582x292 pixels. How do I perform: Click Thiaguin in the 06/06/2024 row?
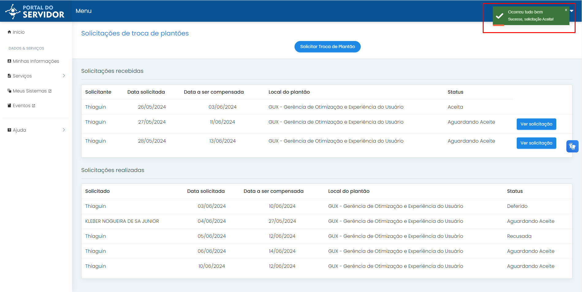click(x=96, y=251)
